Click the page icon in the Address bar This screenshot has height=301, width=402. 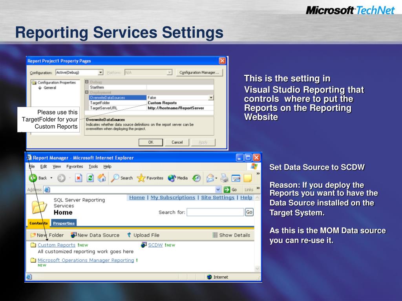pos(47,190)
